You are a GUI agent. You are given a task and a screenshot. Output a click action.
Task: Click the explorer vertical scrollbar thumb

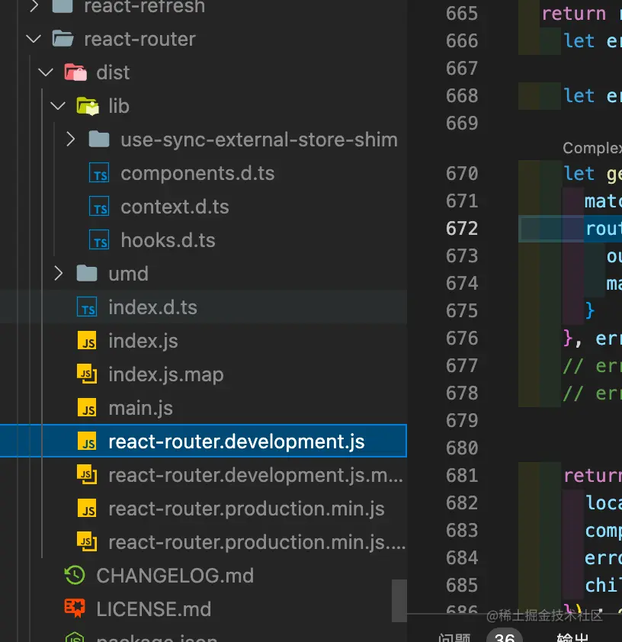point(399,600)
